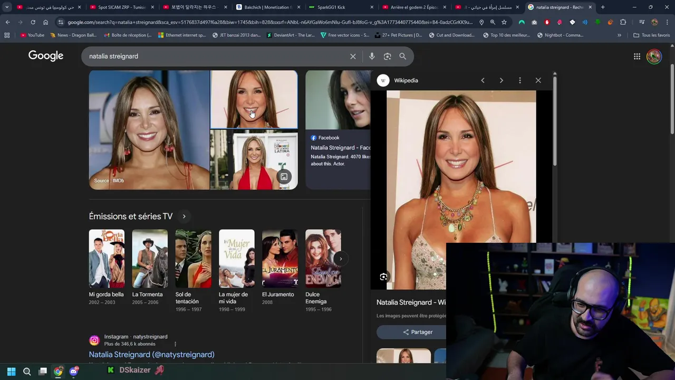Reload the current page
Screen dimensions: 675x380
(33, 22)
